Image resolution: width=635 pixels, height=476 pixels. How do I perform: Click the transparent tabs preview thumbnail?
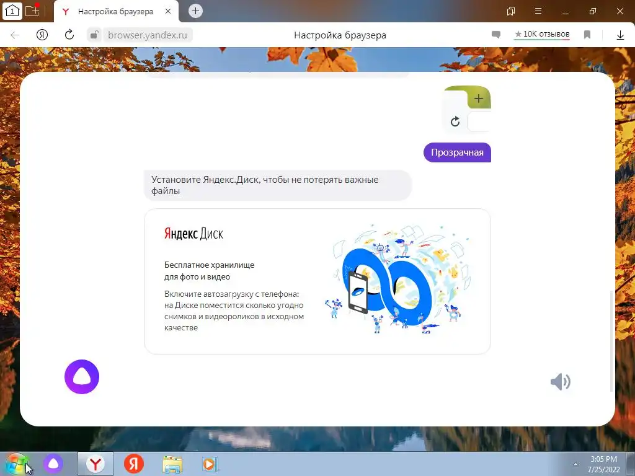pos(467,110)
